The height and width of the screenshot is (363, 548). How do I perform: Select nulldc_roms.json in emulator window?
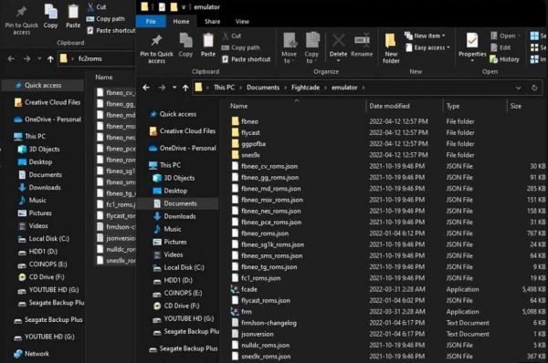(x=265, y=345)
